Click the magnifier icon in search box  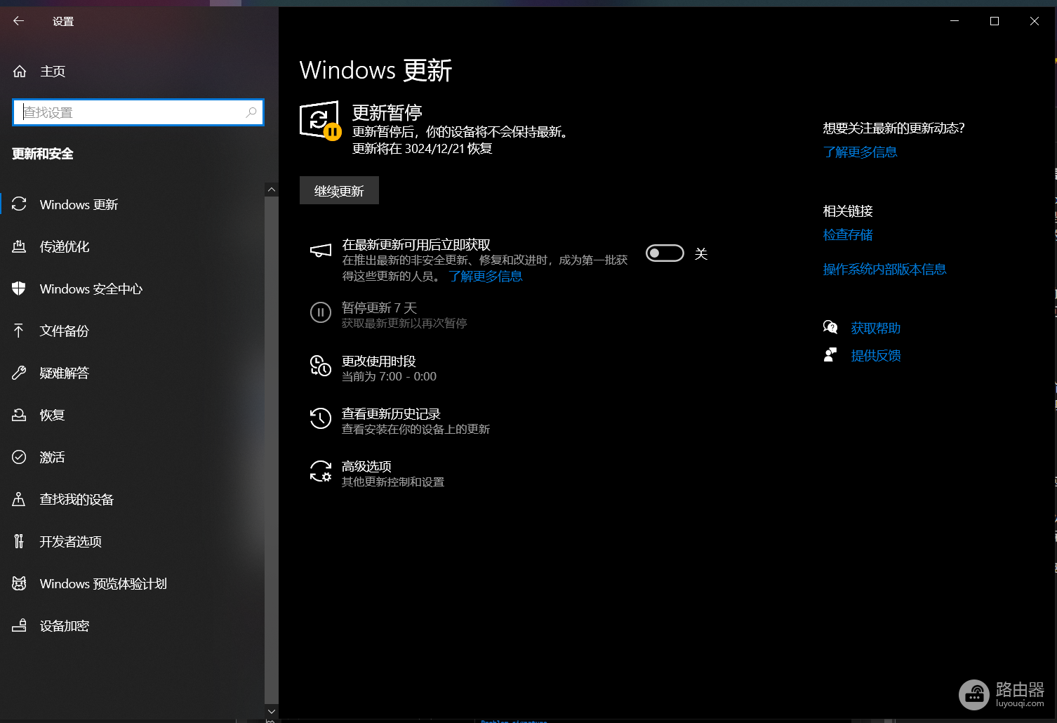pos(251,112)
